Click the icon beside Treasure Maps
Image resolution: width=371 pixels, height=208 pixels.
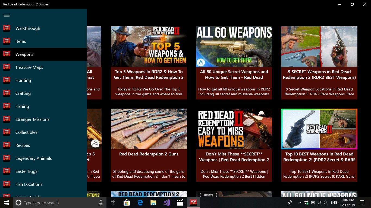click(7, 67)
